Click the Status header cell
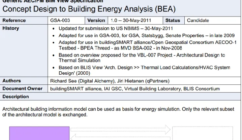Viewport: 242px width, 140px height. click(174, 20)
